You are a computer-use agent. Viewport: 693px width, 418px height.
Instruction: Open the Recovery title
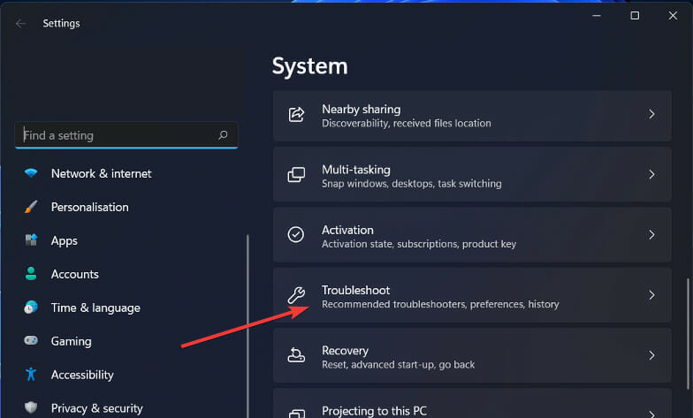click(345, 350)
